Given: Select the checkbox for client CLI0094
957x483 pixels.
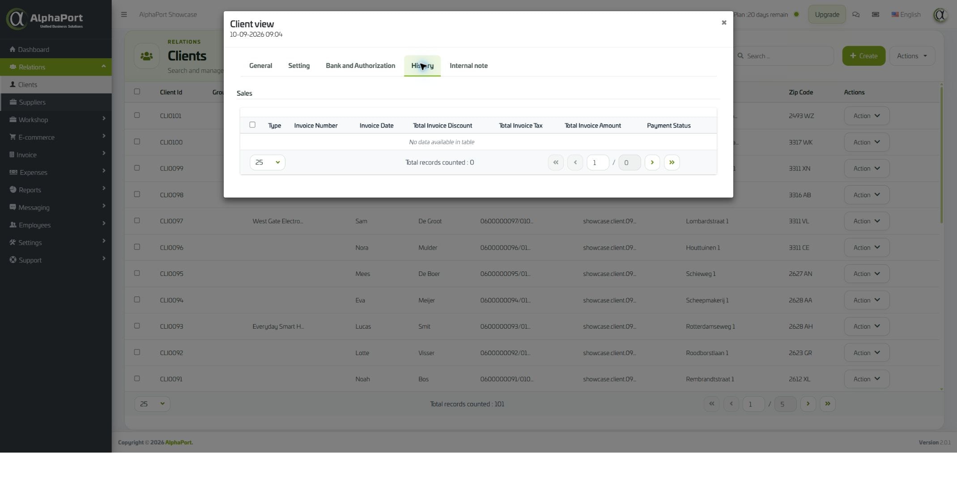Looking at the screenshot, I should (x=137, y=300).
